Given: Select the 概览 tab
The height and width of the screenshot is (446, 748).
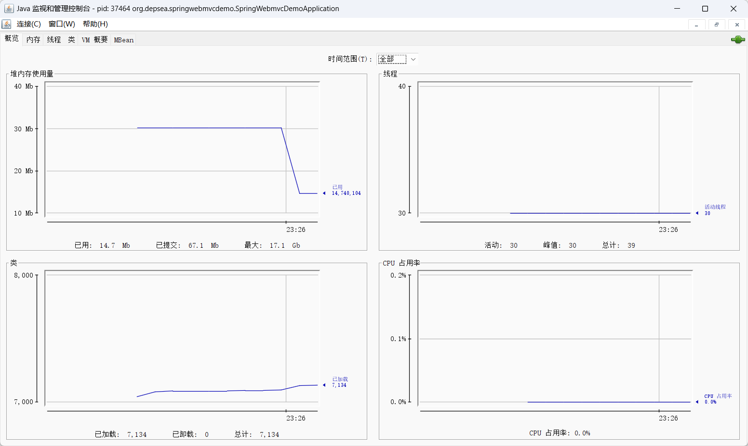Looking at the screenshot, I should click(12, 38).
